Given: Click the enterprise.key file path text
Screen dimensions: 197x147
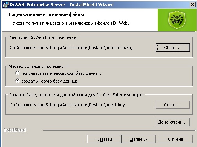Looking at the screenshot, I should pyautogui.click(x=71, y=48).
